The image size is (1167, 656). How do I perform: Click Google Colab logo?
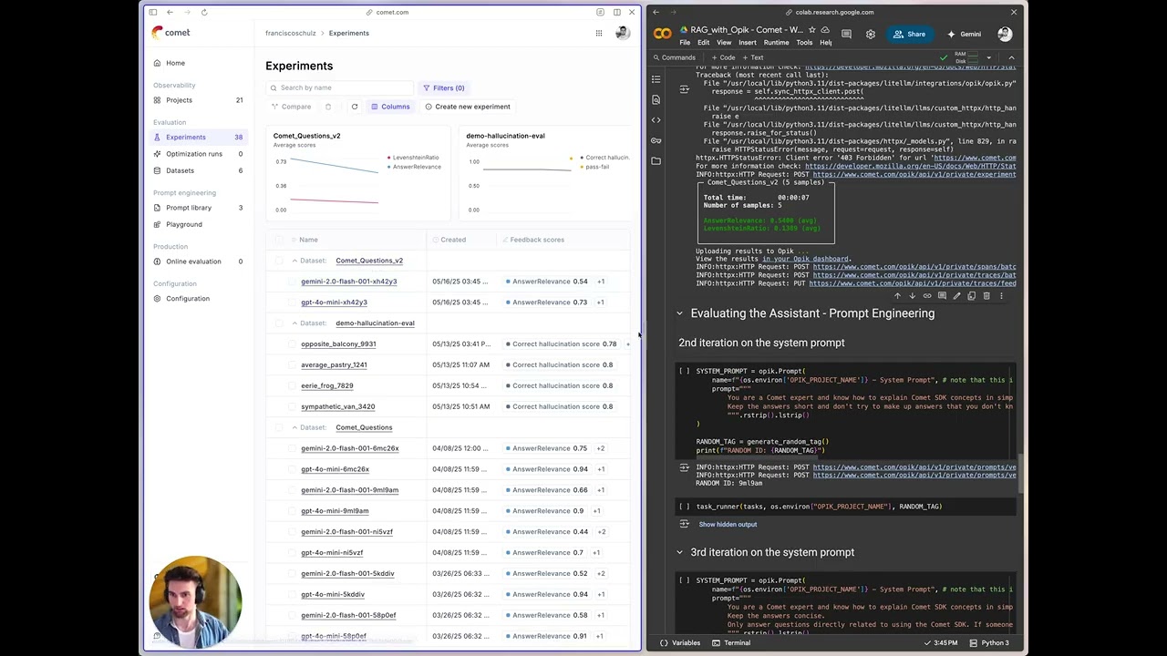point(663,35)
